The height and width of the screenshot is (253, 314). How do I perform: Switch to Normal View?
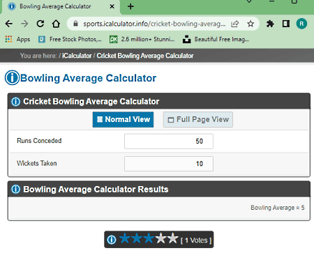tap(123, 119)
